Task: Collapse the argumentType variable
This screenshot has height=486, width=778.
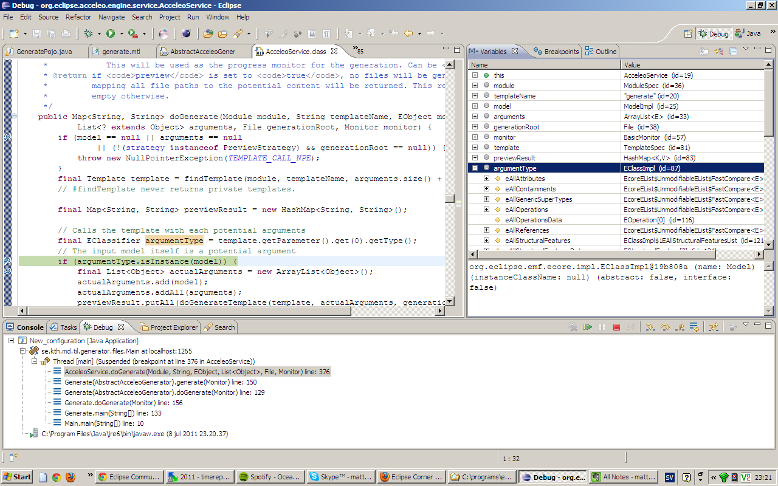Action: click(475, 168)
